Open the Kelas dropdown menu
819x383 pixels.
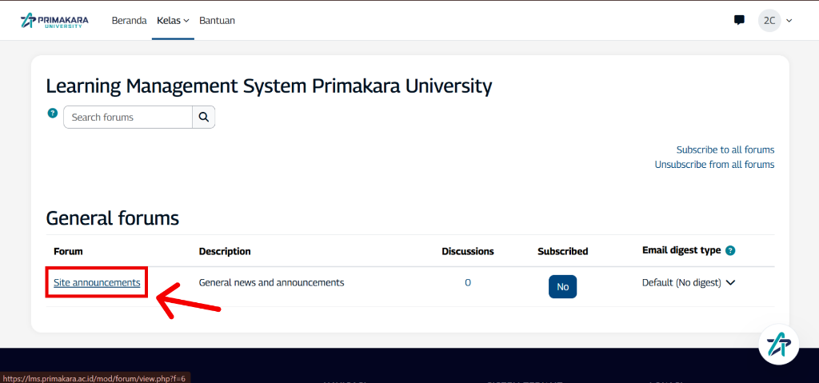173,21
